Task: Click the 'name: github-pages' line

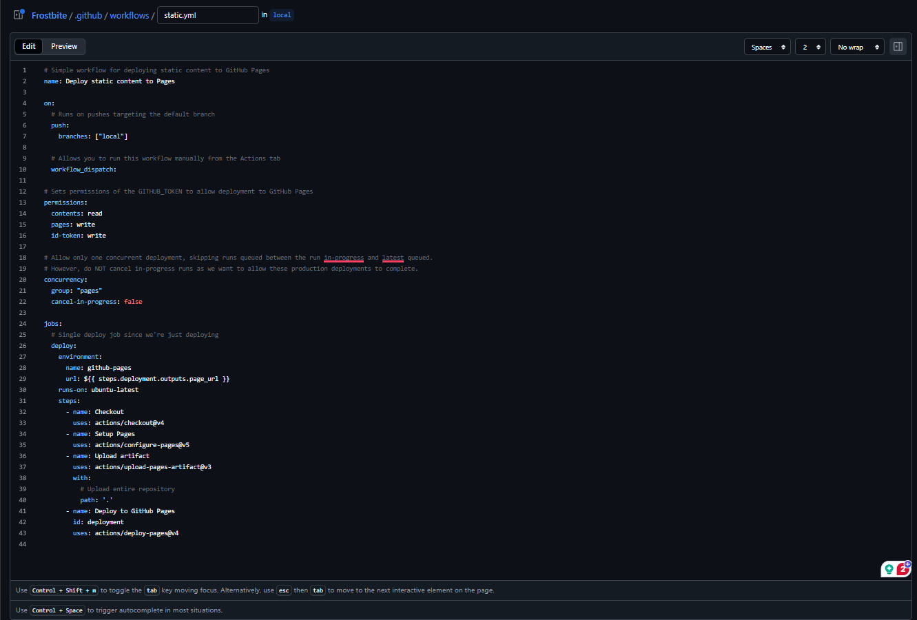Action: coord(99,368)
